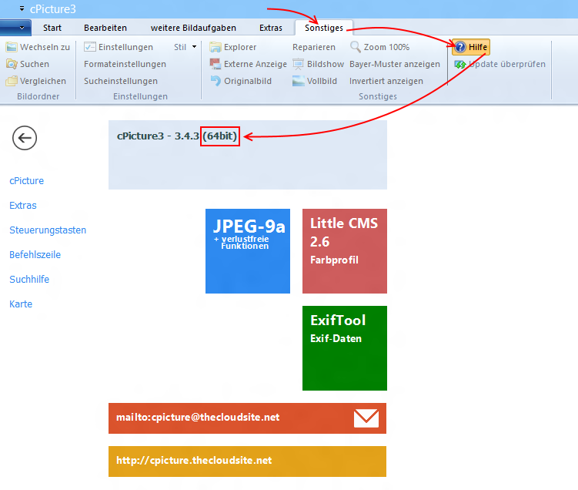Open Explorer from the ribbon

coord(233,47)
